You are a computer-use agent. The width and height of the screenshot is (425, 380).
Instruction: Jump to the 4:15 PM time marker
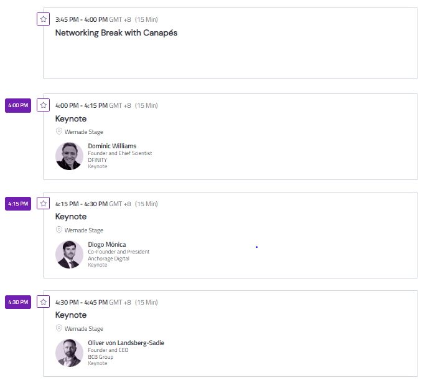pos(18,204)
